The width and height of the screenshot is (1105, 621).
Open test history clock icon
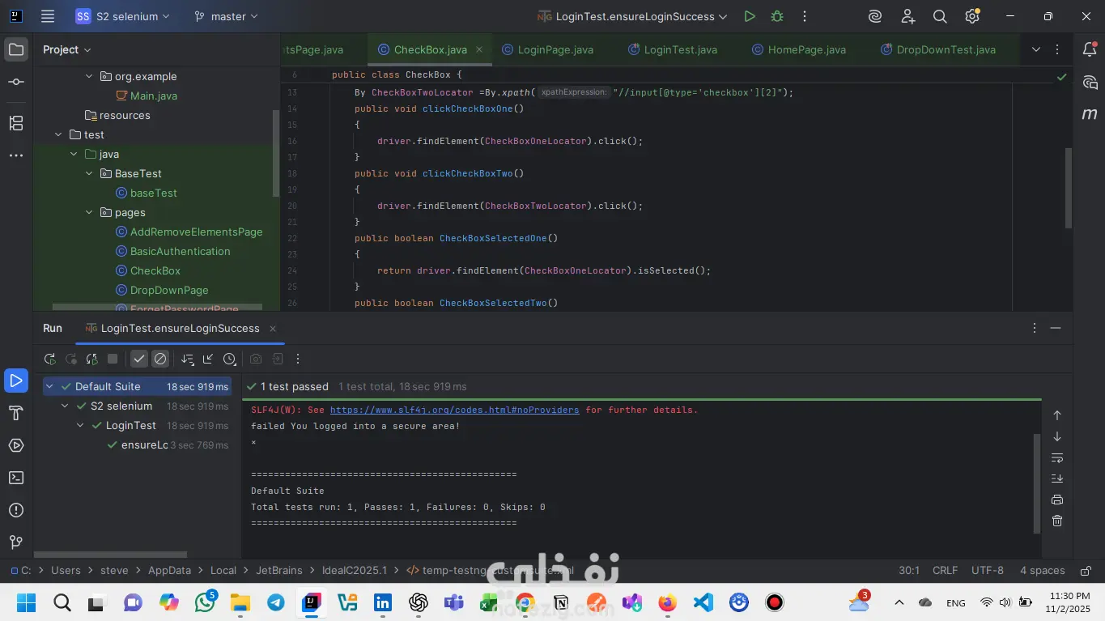click(229, 359)
